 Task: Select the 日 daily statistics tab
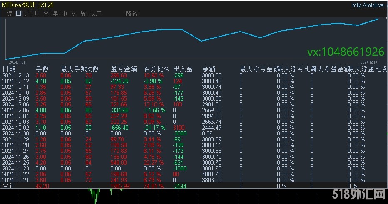coord(19,14)
